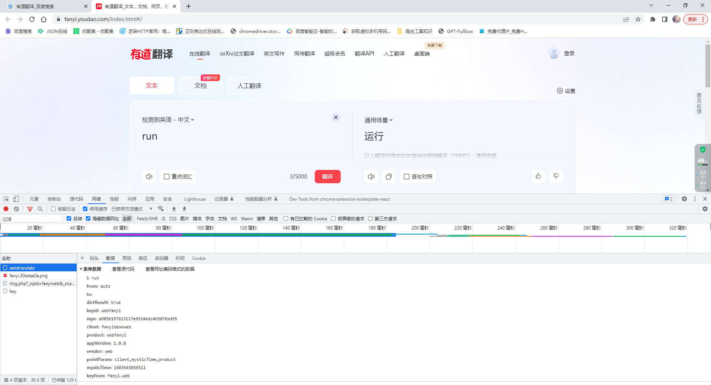Open DevTools issues counter badge

(x=668, y=199)
